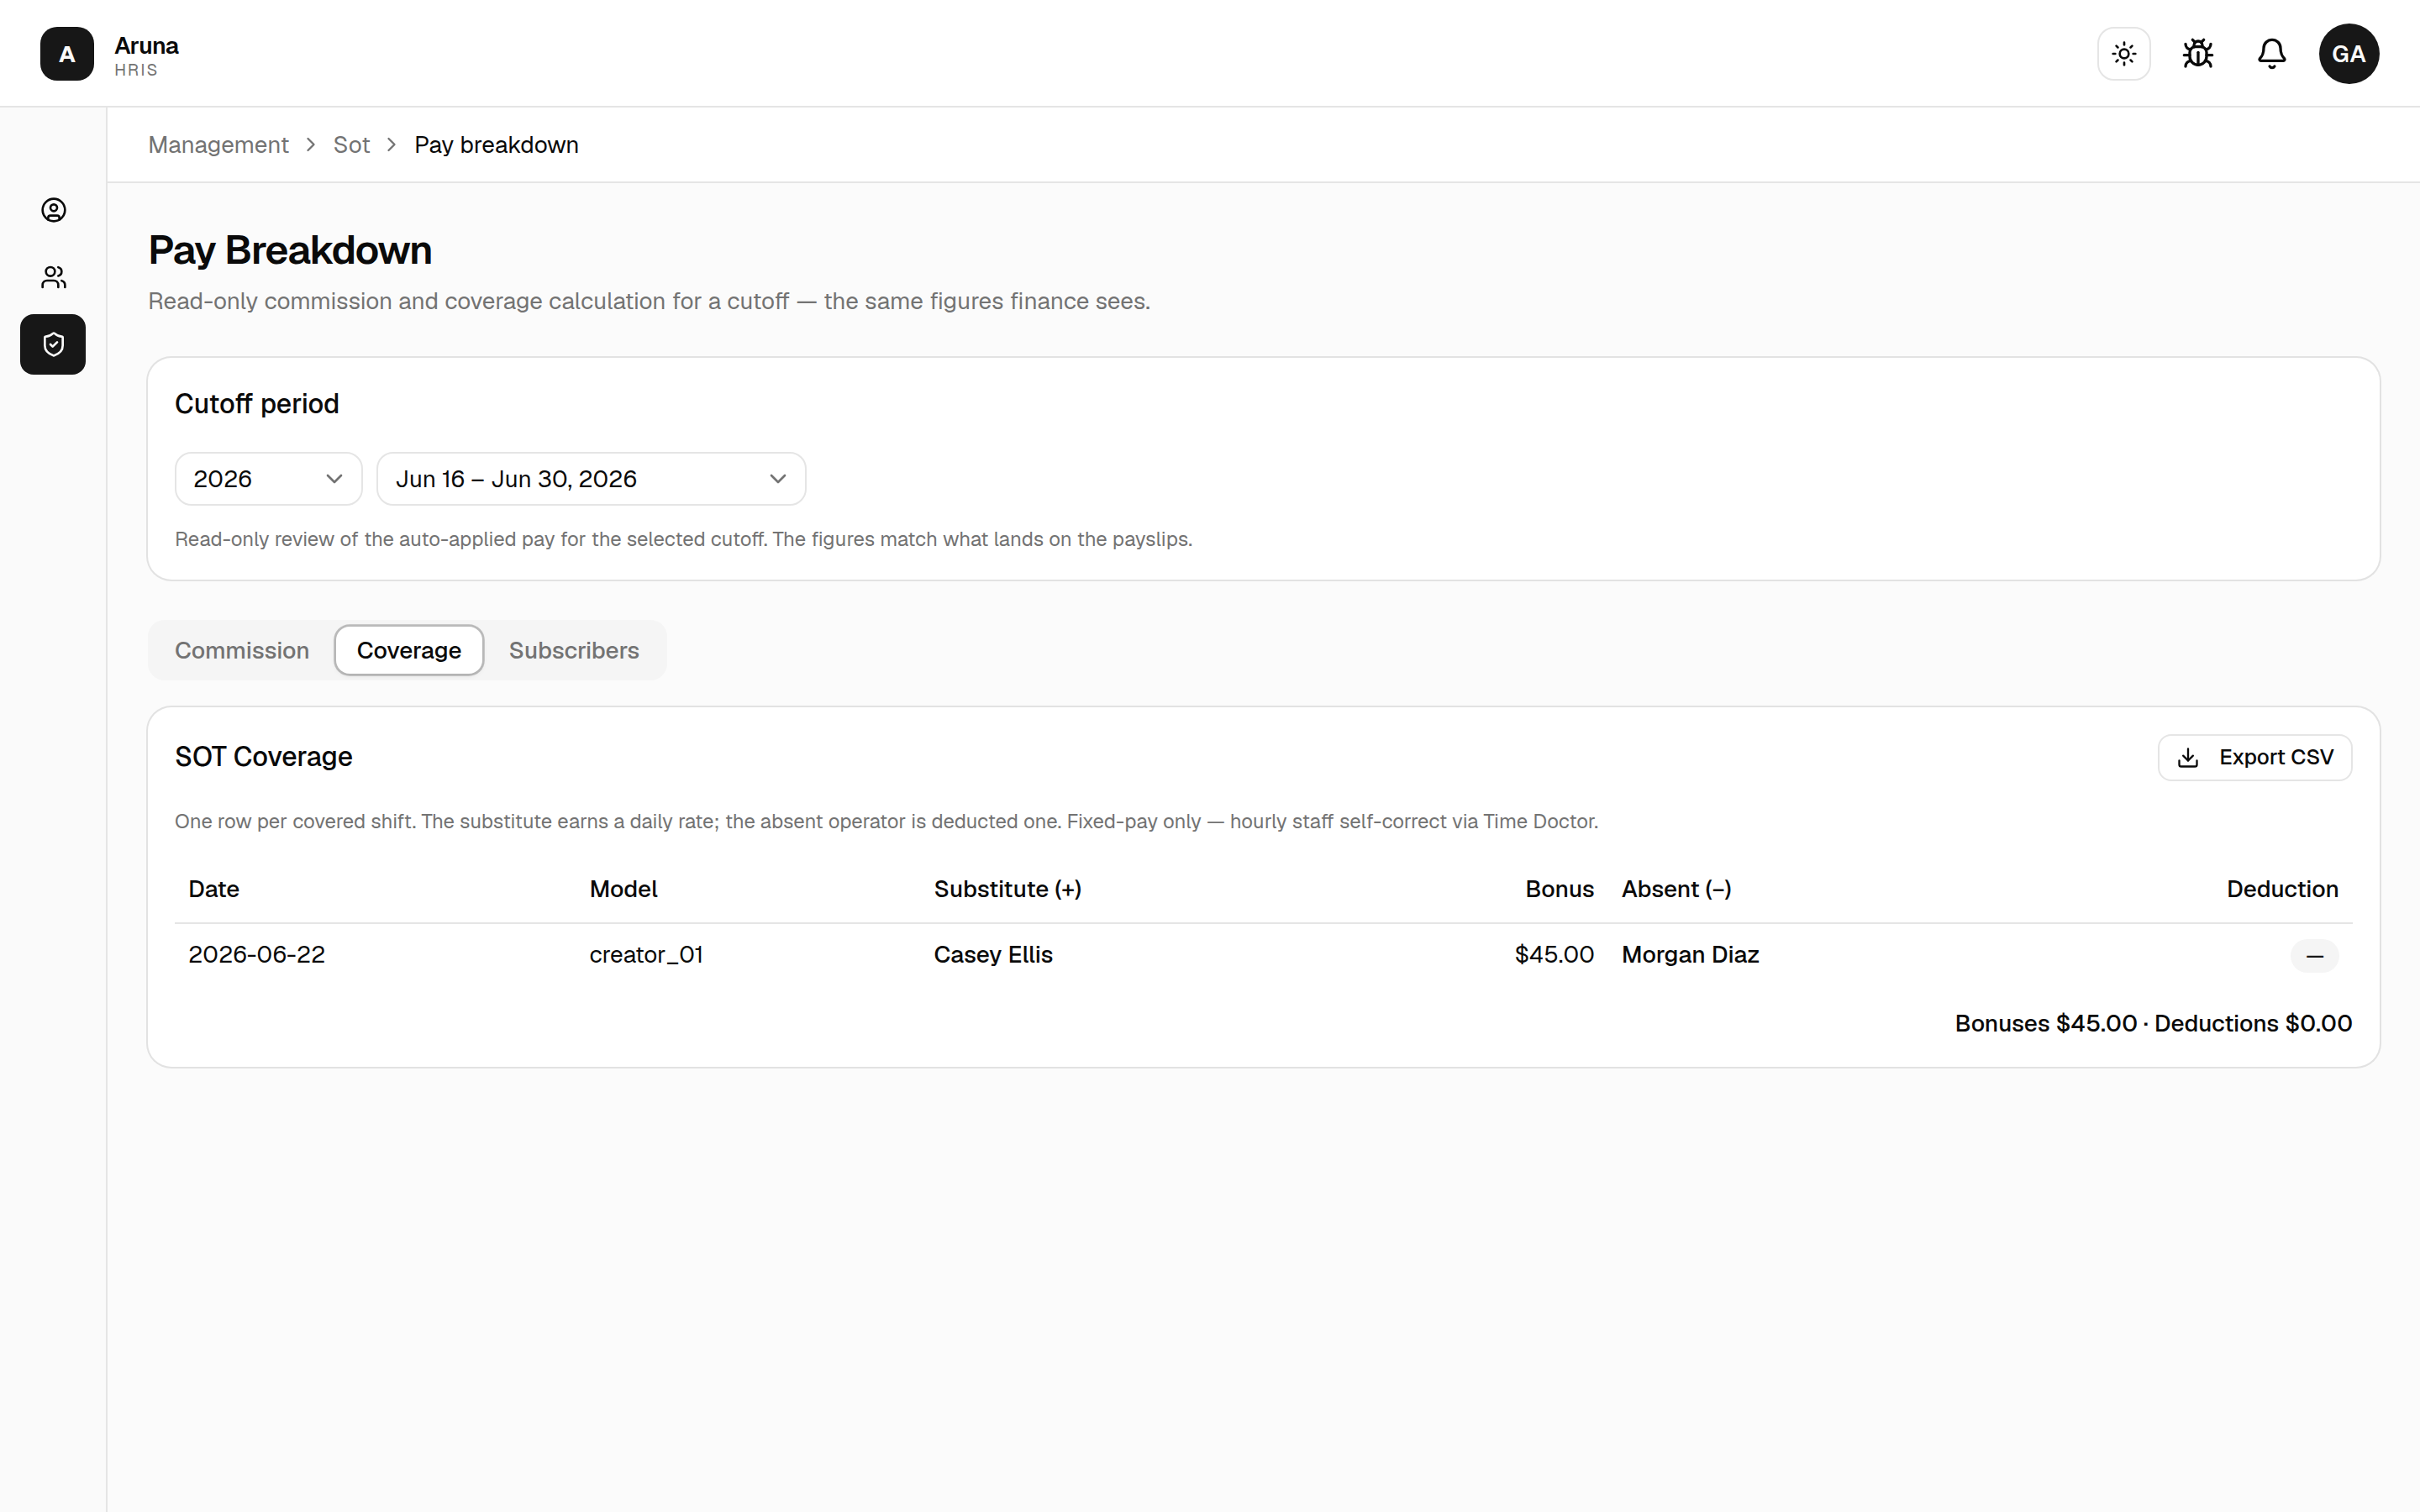Screen dimensions: 2420x1512
Task: Toggle the light theme sun icon
Action: pos(2124,54)
